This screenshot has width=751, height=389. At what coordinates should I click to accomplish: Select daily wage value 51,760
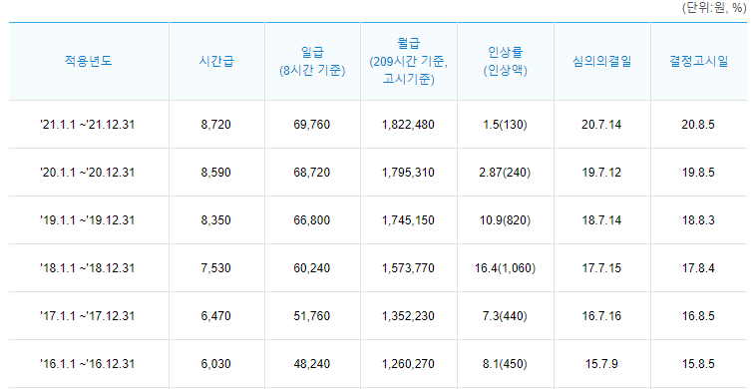312,316
